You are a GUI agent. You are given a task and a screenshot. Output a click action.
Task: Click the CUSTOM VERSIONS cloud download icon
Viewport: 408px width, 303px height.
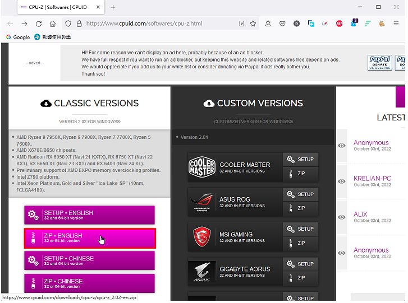209,104
